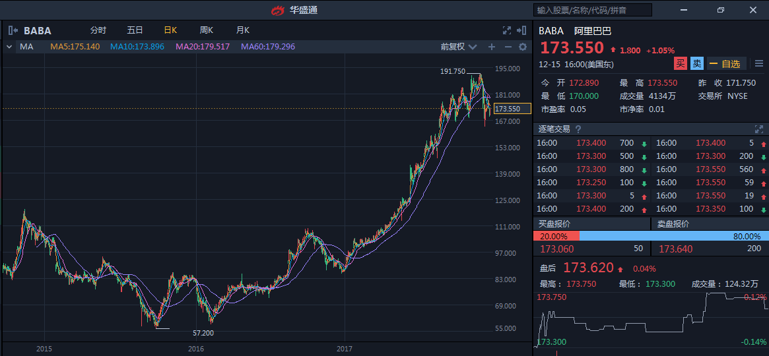Remove BABA from 自选 watchlist
This screenshot has height=356, width=769.
tap(726, 64)
